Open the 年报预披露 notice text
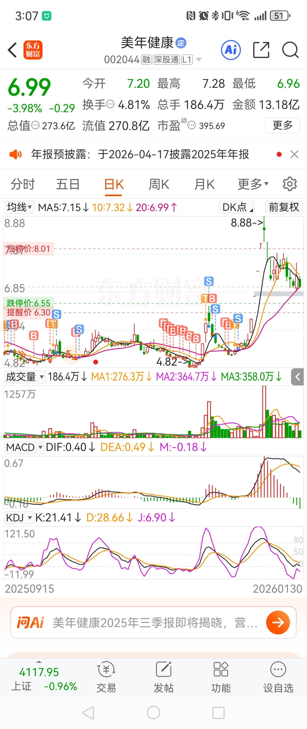Screen dimensions: 307x729 coord(140,154)
